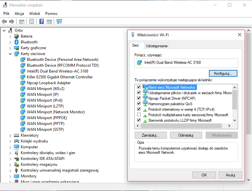252x191 pixels.
Task: Toggle Npcap Packet Driver (NPCAP) checkbox
Action: (139, 98)
